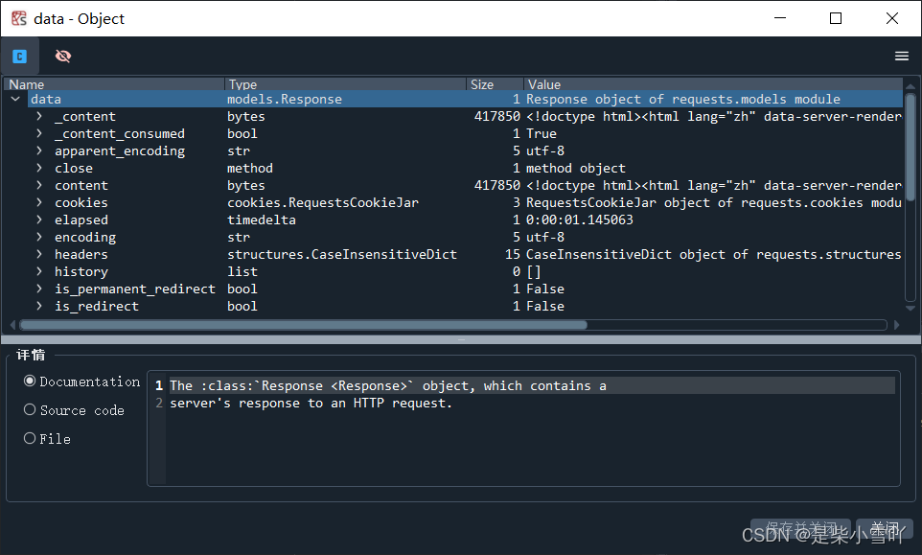Screen dimensions: 922x555
Task: Expand the _content variable row
Action: pyautogui.click(x=37, y=116)
